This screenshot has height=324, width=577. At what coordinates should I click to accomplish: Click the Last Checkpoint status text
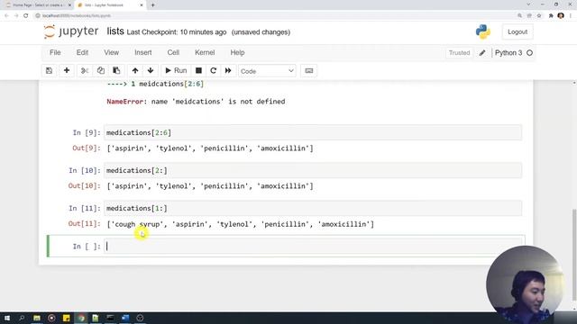coord(177,32)
